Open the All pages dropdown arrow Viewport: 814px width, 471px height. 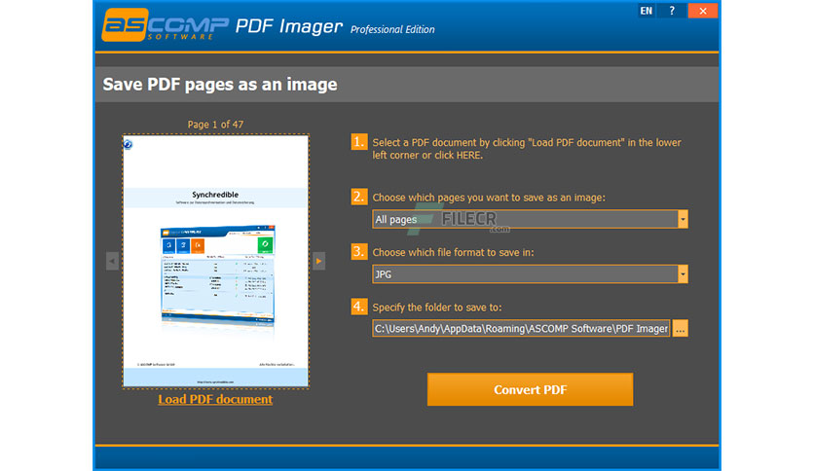683,219
